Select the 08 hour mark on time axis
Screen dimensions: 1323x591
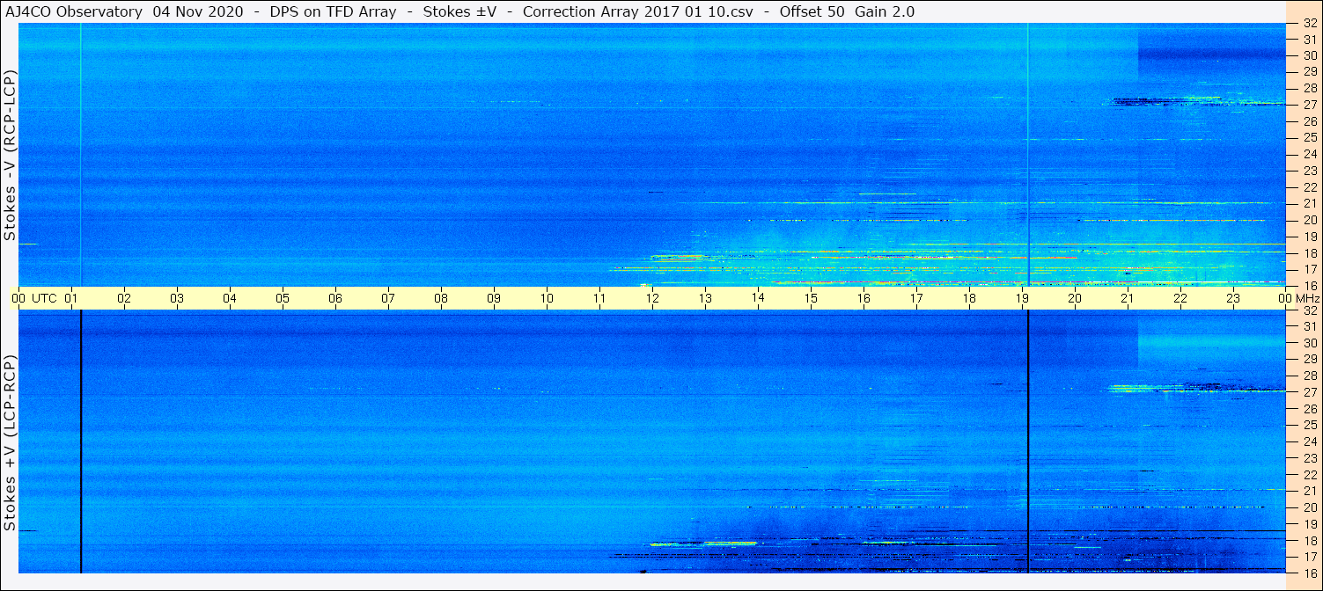coord(442,298)
